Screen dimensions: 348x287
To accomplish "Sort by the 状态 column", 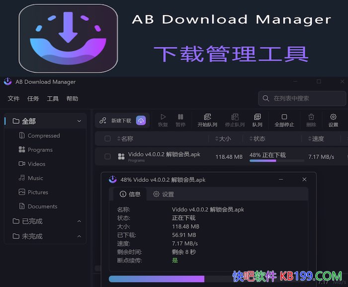I will 257,139.
